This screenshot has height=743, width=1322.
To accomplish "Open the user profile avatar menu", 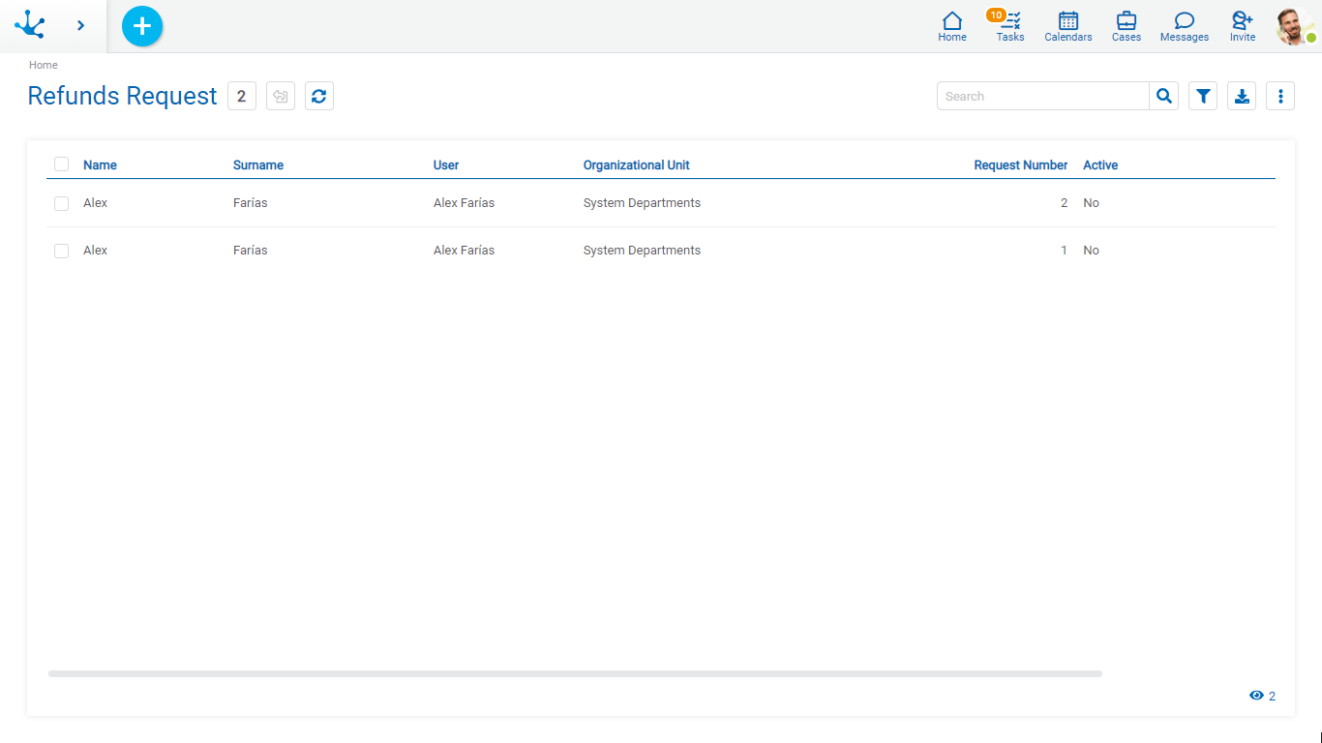I will point(1294,26).
